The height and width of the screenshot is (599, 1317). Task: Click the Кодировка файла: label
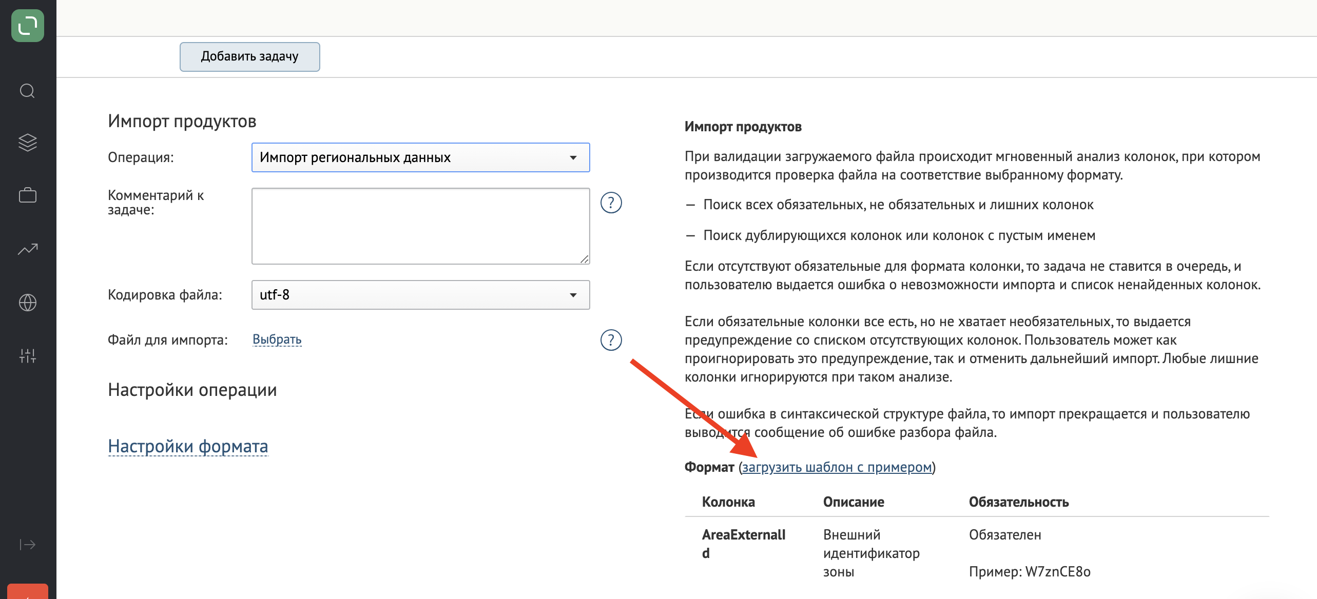[x=165, y=295]
